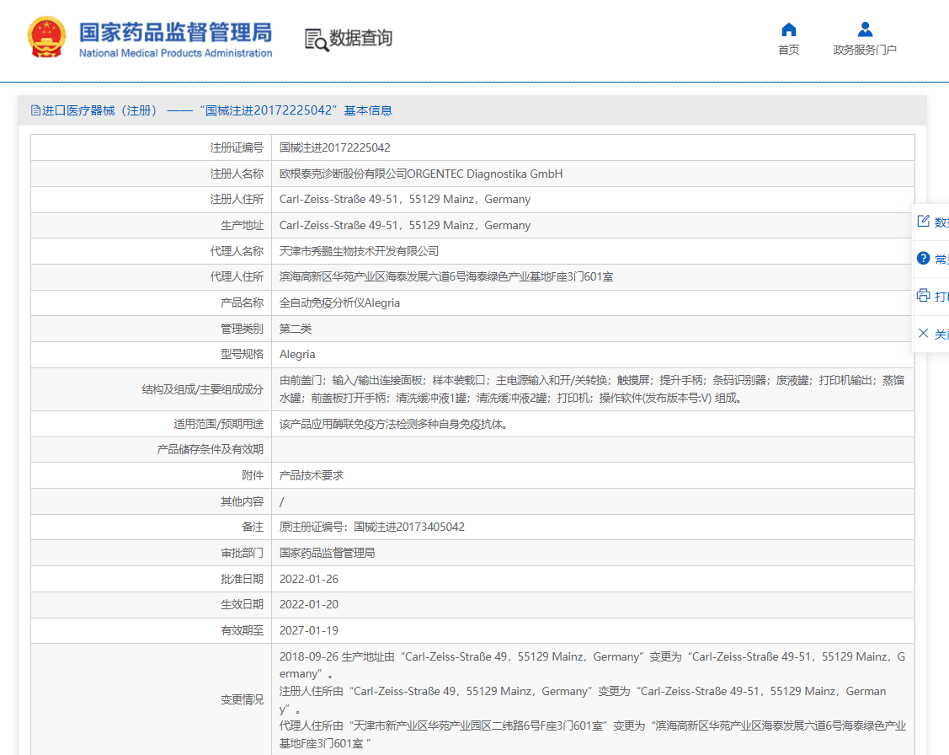Click the national emblem logo
This screenshot has height=755, width=949.
click(46, 38)
